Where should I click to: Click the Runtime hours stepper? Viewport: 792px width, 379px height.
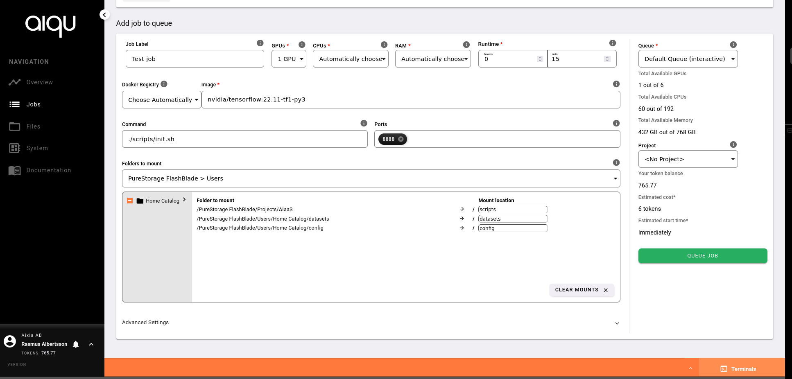click(x=540, y=59)
